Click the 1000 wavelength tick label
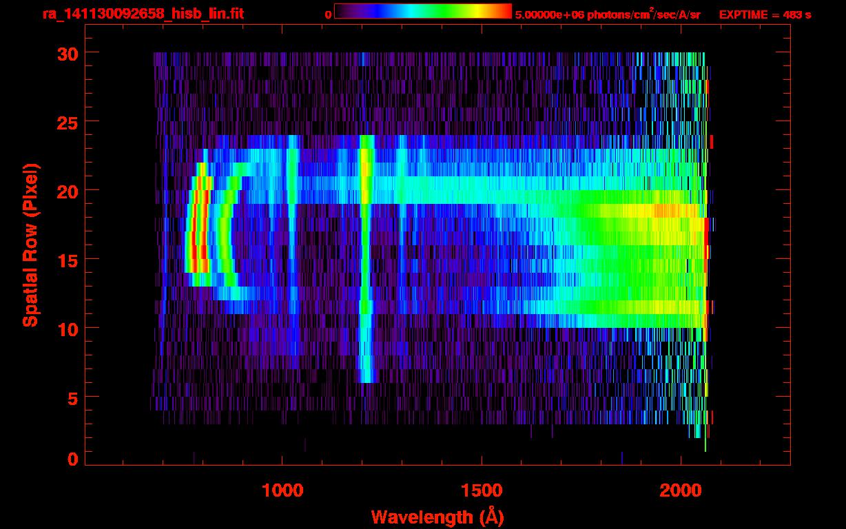The width and height of the screenshot is (846, 529). (x=282, y=490)
